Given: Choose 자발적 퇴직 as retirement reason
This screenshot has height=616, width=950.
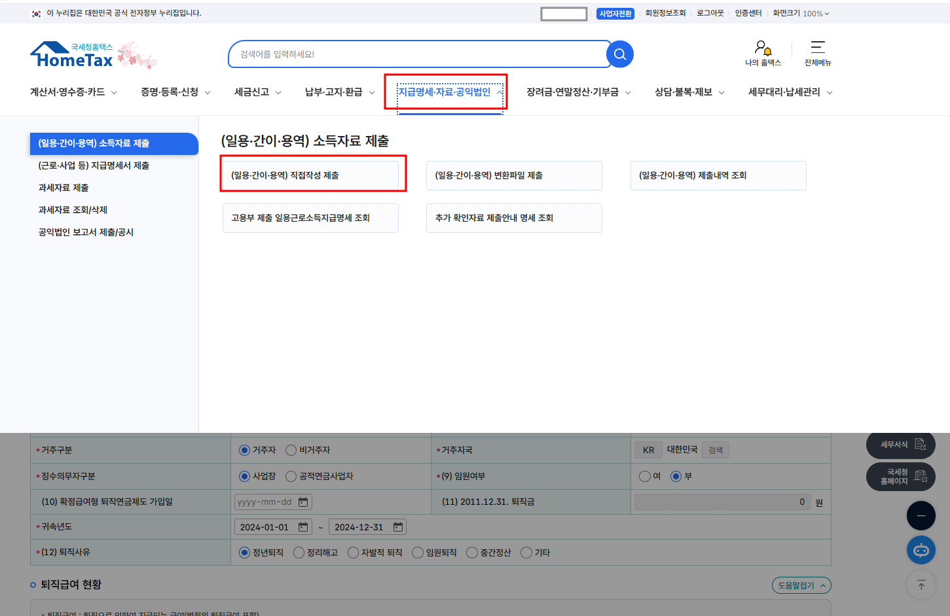Looking at the screenshot, I should pos(354,552).
